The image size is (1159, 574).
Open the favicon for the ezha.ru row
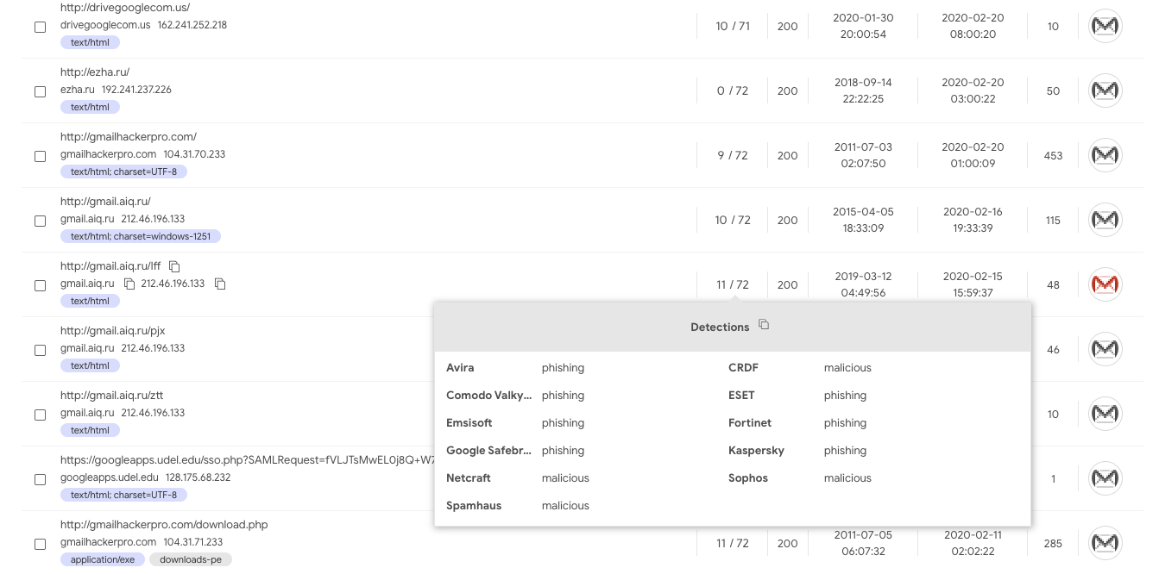1105,90
